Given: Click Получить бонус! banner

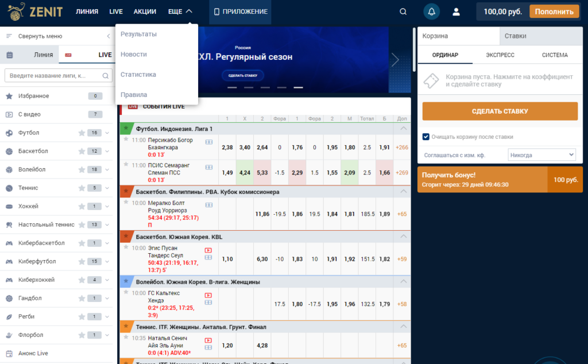Looking at the screenshot, I should [500, 180].
